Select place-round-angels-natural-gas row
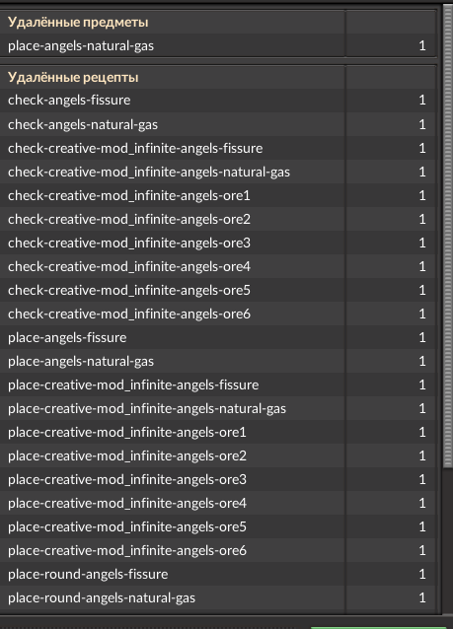 coord(218,597)
